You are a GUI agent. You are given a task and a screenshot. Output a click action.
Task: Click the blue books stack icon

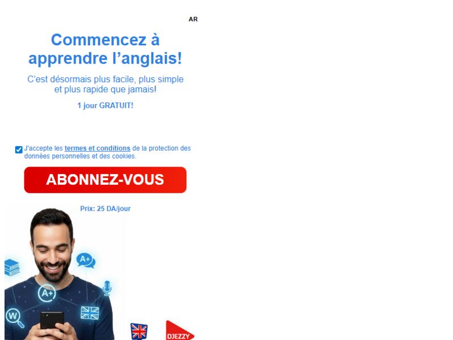point(12,267)
